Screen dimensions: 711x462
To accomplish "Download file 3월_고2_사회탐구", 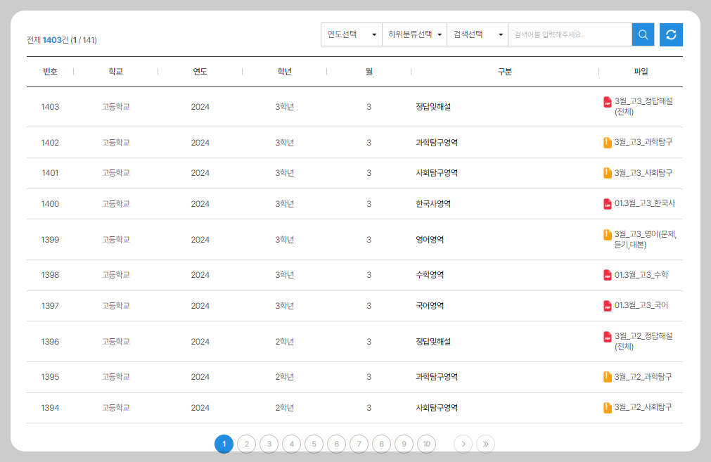I will (643, 407).
